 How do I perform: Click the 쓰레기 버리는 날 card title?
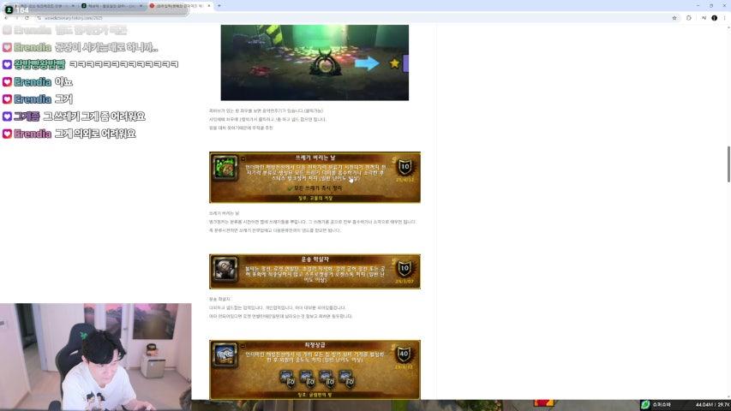coord(315,158)
